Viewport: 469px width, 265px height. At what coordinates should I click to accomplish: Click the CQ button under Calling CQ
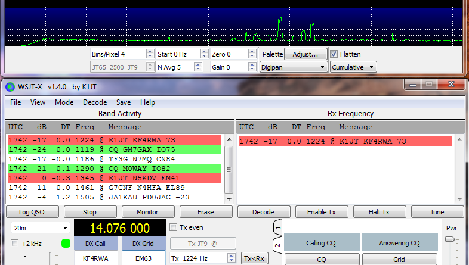pos(322,260)
